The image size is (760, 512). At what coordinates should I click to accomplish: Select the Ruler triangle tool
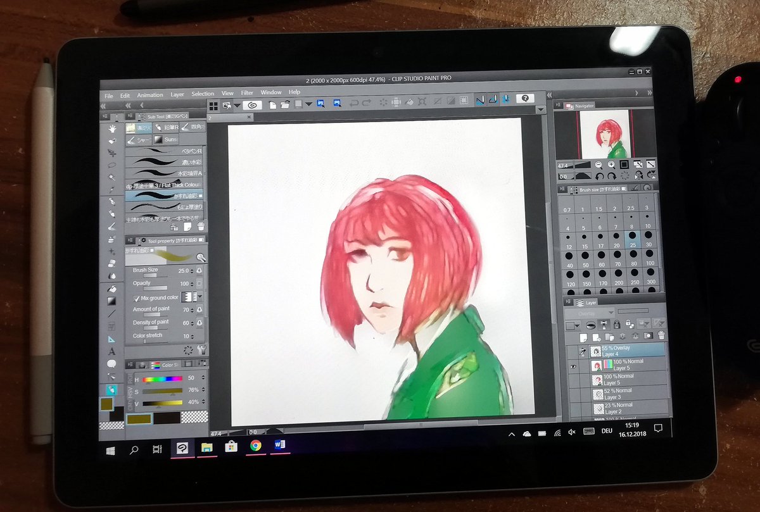(112, 339)
